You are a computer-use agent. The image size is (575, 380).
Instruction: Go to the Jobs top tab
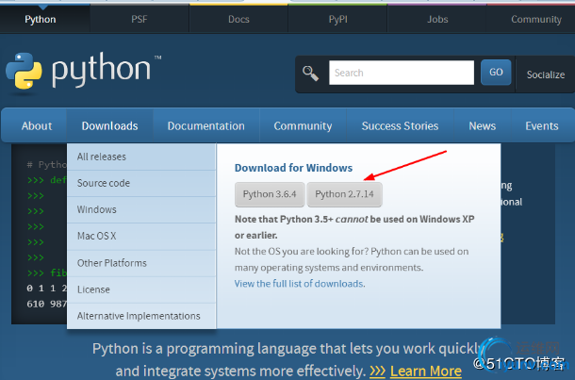tap(436, 19)
